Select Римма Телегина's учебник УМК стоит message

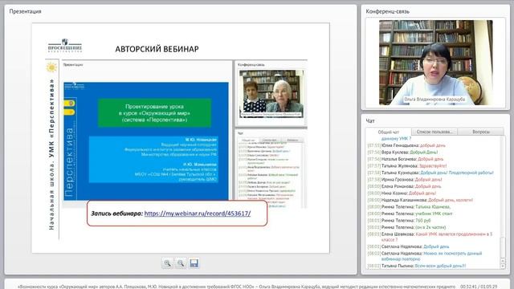[410, 214]
